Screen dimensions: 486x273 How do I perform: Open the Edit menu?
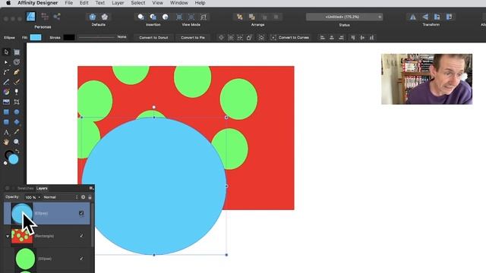click(x=84, y=3)
